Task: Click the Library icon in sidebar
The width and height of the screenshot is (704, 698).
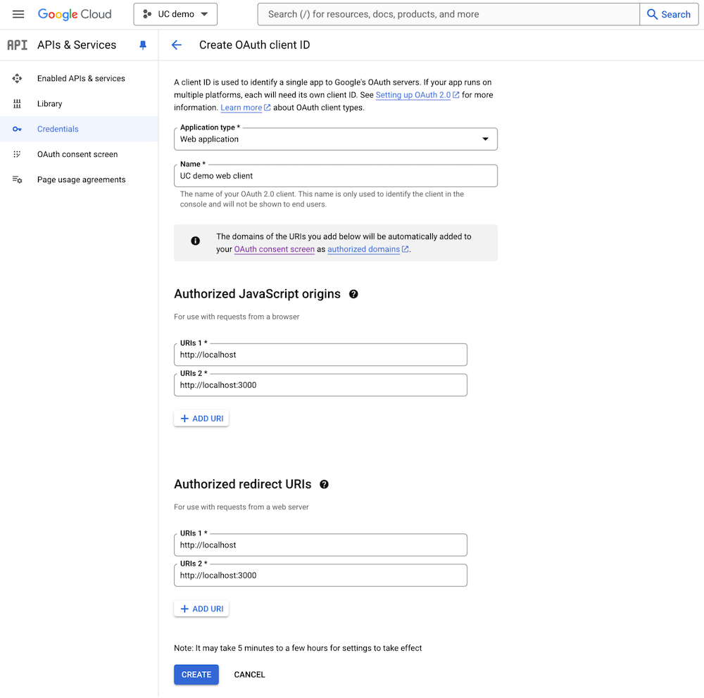Action: (17, 103)
